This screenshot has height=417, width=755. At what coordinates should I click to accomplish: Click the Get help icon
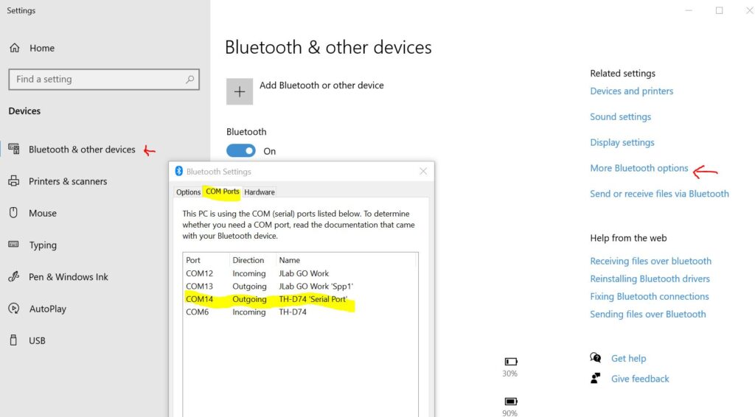coord(596,358)
